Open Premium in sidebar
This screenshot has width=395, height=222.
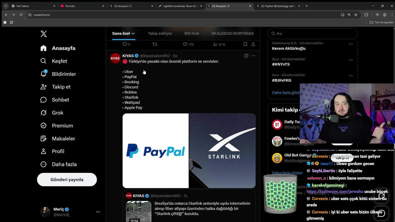[57, 126]
